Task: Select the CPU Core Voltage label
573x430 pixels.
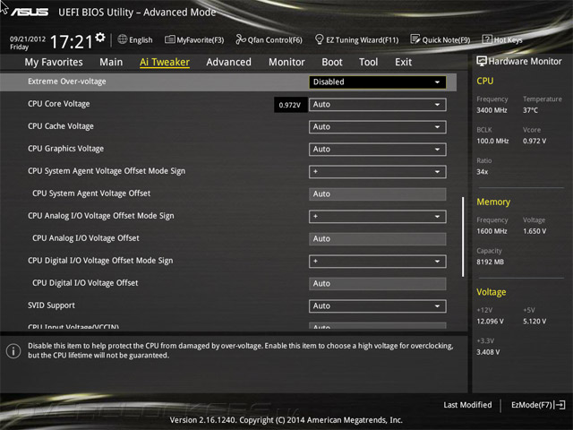Action: coord(59,104)
